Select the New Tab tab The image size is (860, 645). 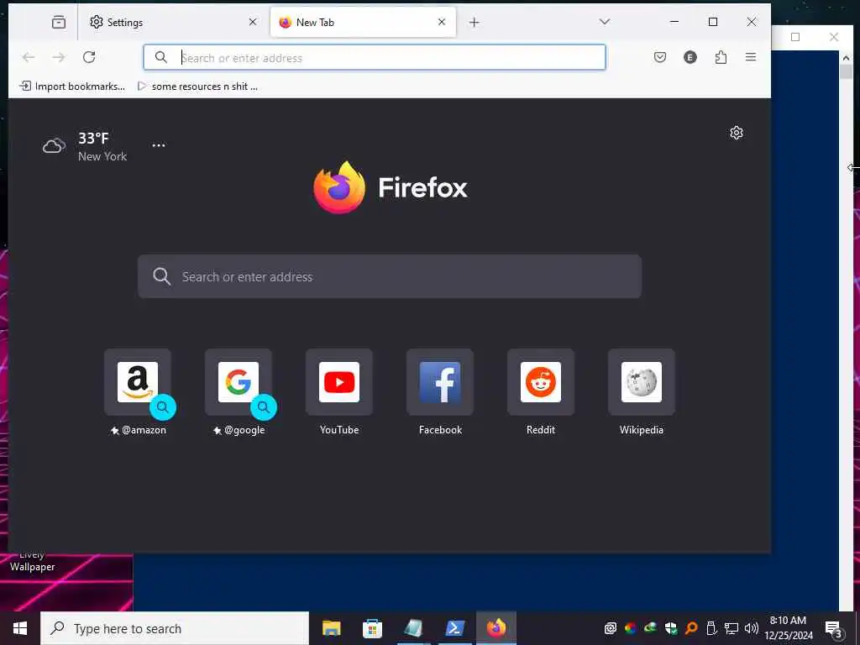363,22
